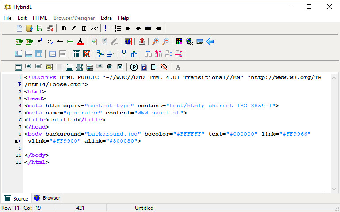Image resolution: width=340 pixels, height=212 pixels.
Task: Toggle bold formatting
Action: [64, 28]
